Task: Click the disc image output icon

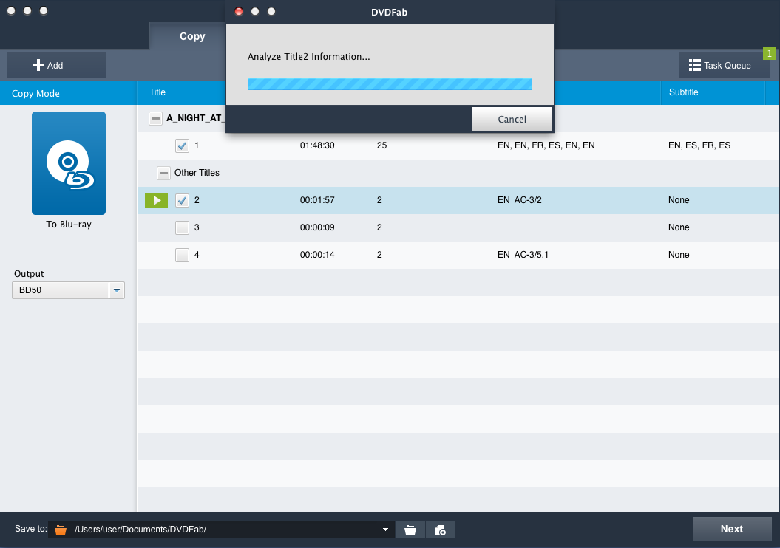Action: pos(440,530)
